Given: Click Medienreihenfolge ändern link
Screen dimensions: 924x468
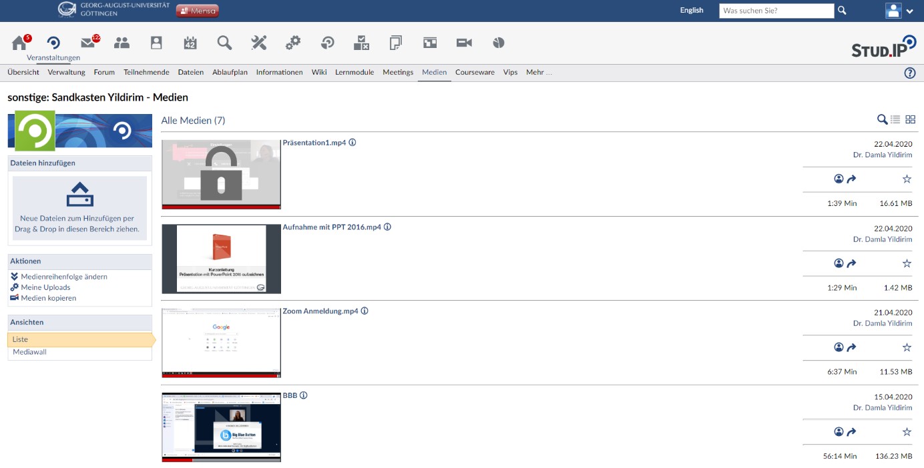Looking at the screenshot, I should (63, 277).
